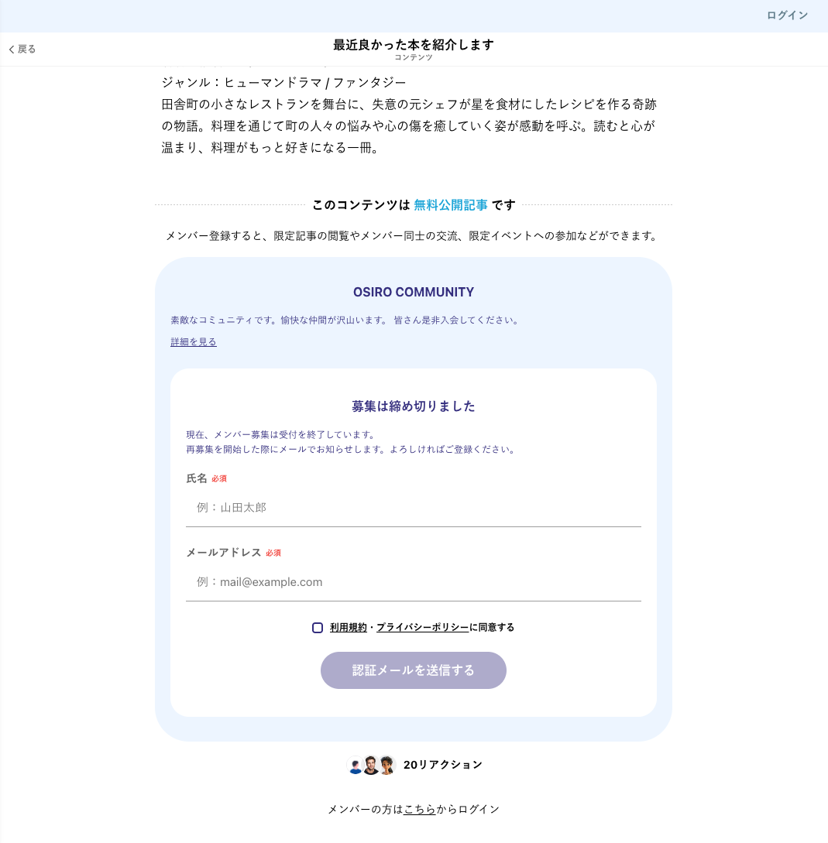Open the 20リアクション list
The height and width of the screenshot is (843, 828).
coord(442,765)
